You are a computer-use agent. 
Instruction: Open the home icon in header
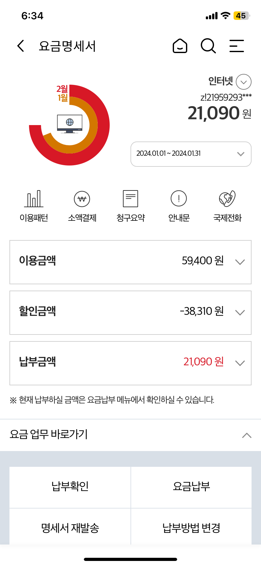point(180,46)
